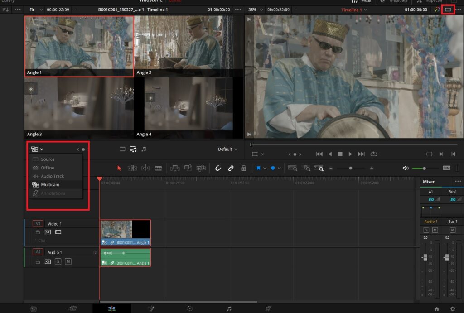Image resolution: width=464 pixels, height=313 pixels.
Task: Zoom in the timeline with plus icon
Action: point(372,168)
